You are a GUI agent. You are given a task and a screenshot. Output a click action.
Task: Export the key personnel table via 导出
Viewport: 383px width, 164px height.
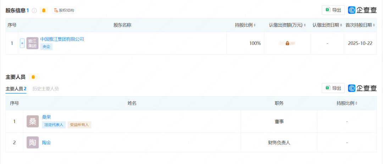point(333,88)
